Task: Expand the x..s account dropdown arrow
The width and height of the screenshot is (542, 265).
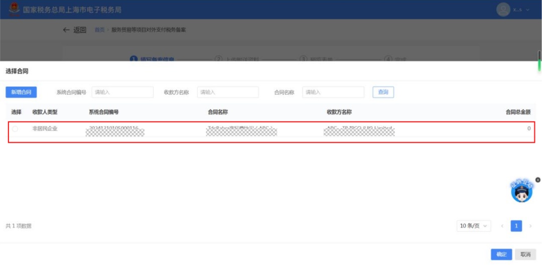Action: point(527,10)
